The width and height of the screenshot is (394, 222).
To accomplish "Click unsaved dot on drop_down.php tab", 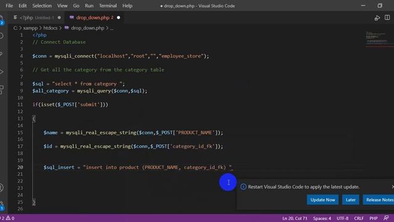I will (x=118, y=18).
